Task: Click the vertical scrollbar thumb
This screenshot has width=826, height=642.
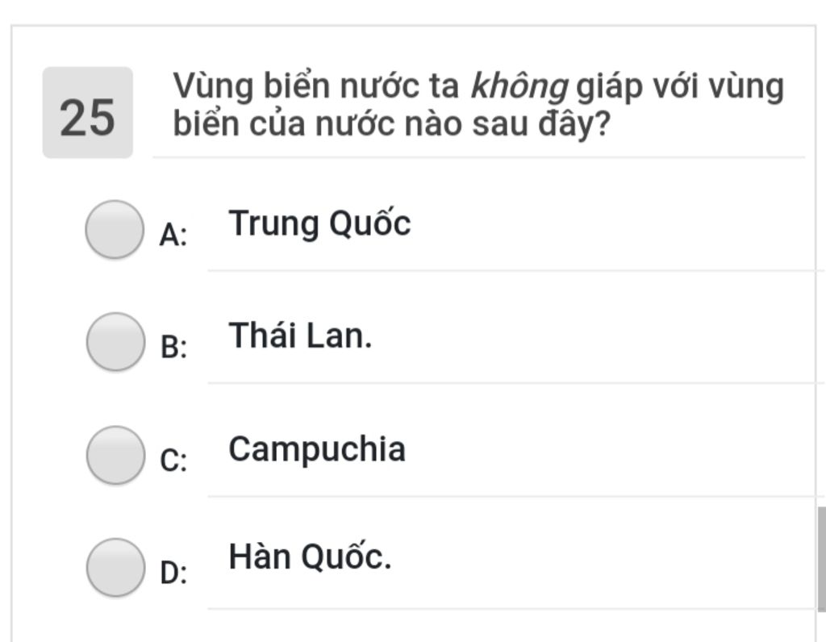Action: (x=821, y=559)
